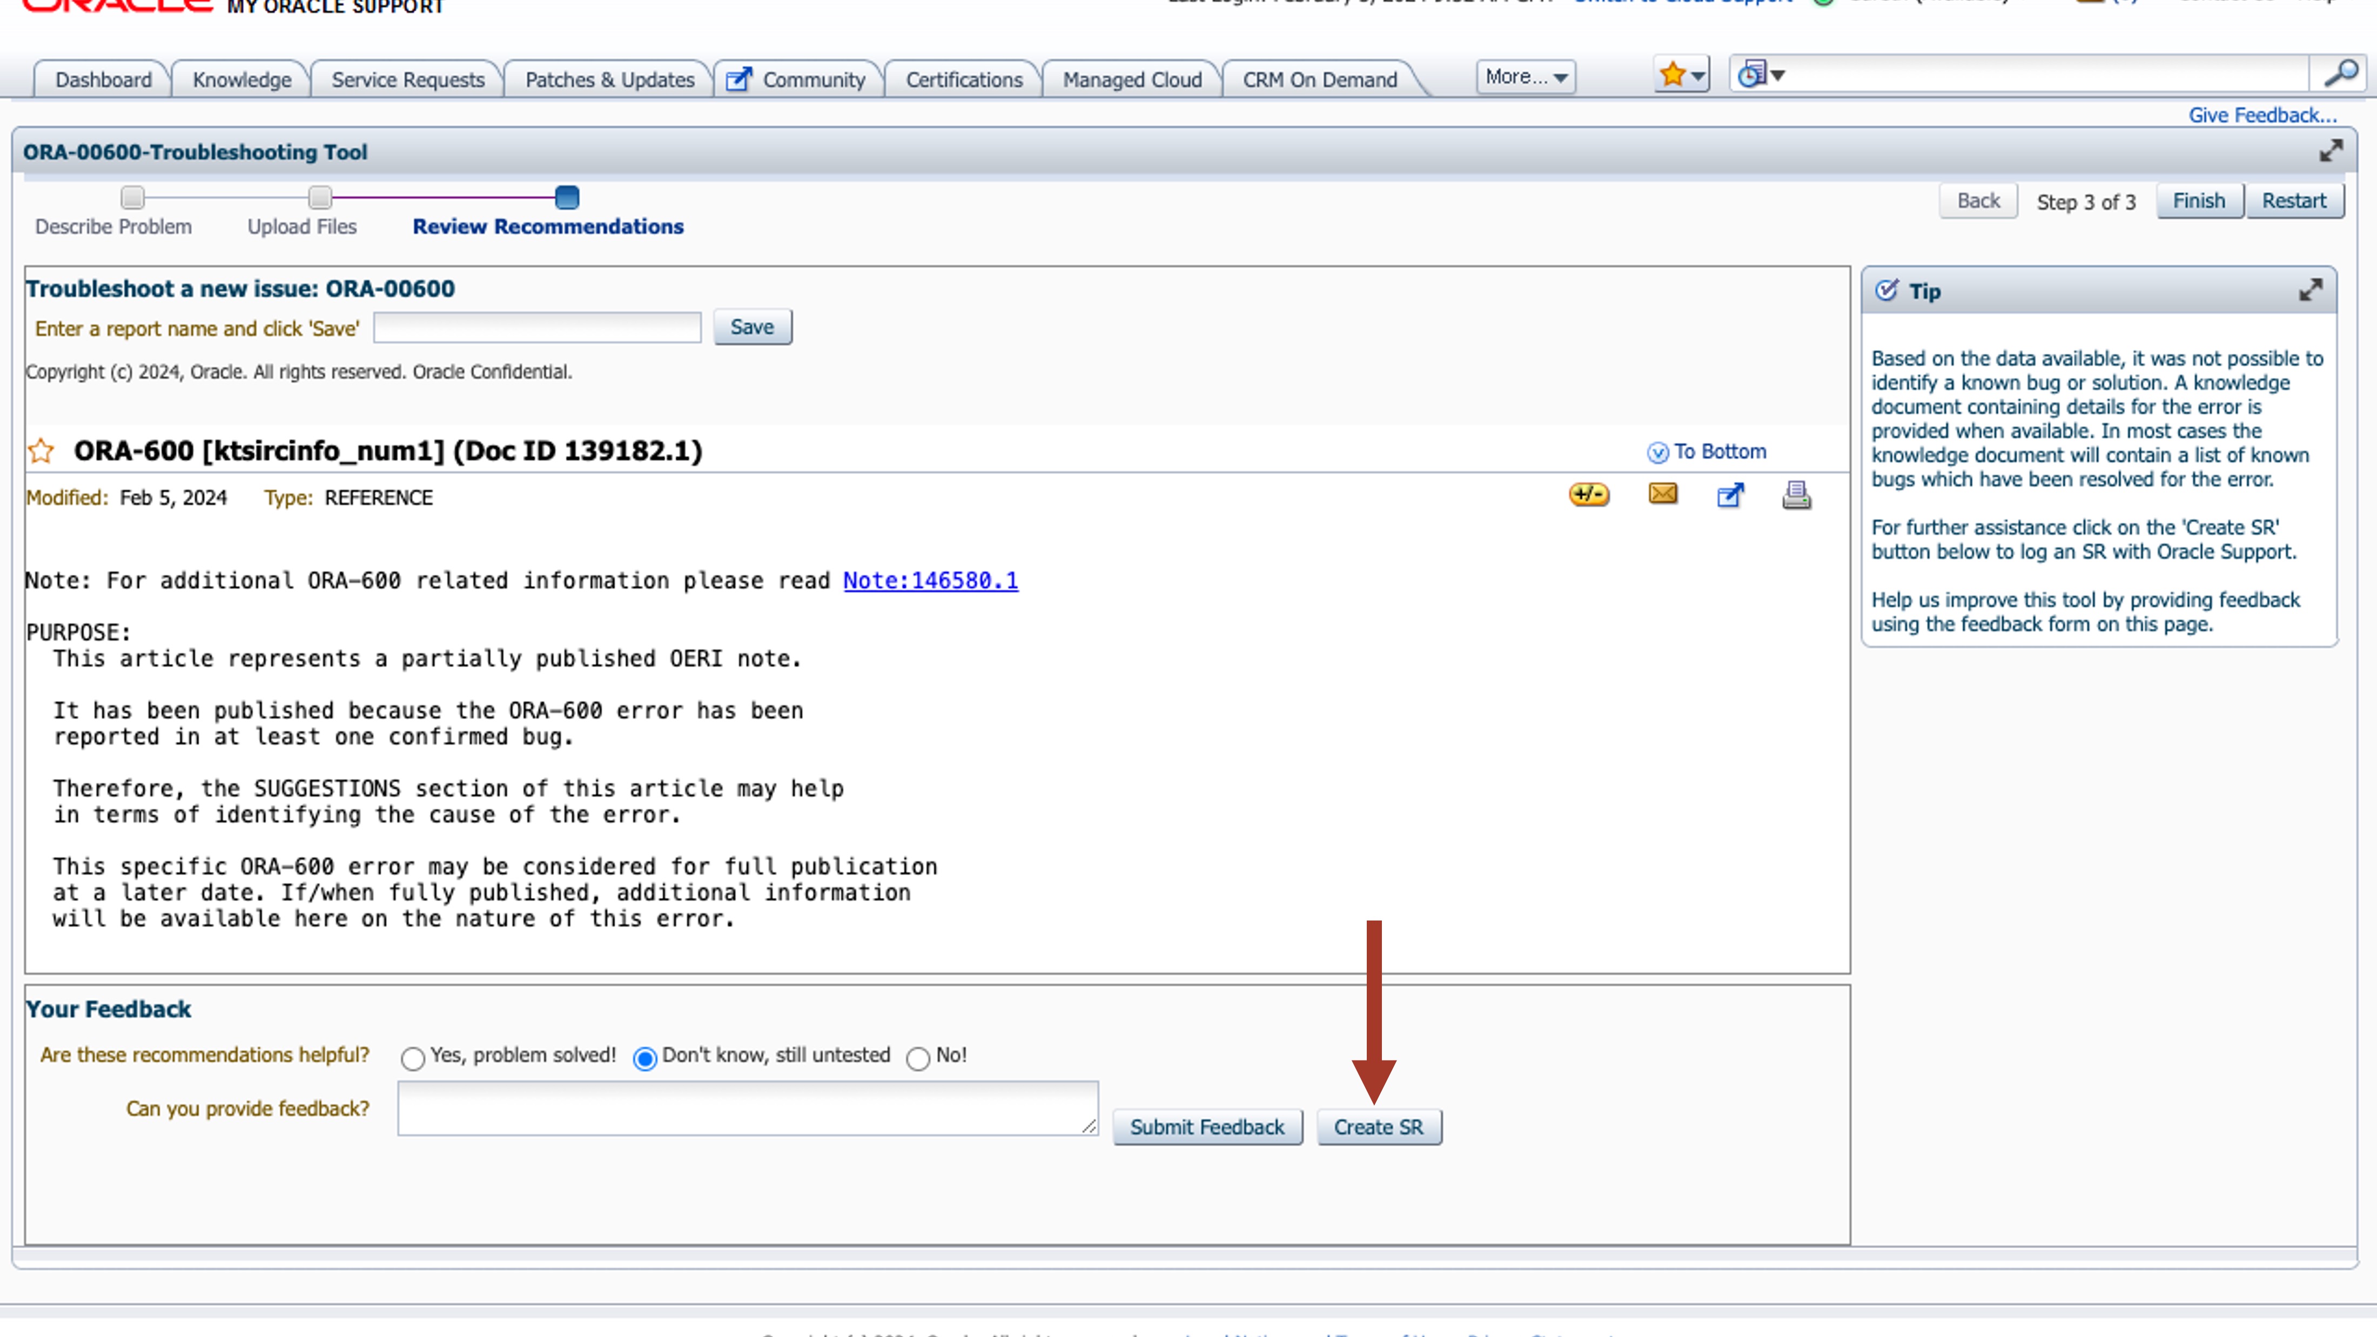The image size is (2377, 1337).
Task: Click the favorite star beside document title
Action: point(41,451)
